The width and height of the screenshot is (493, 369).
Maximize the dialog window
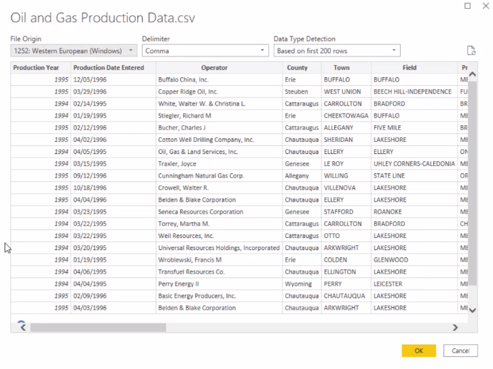467,5
